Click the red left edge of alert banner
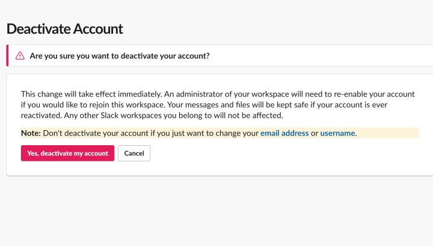433x246 pixels. pos(7,56)
